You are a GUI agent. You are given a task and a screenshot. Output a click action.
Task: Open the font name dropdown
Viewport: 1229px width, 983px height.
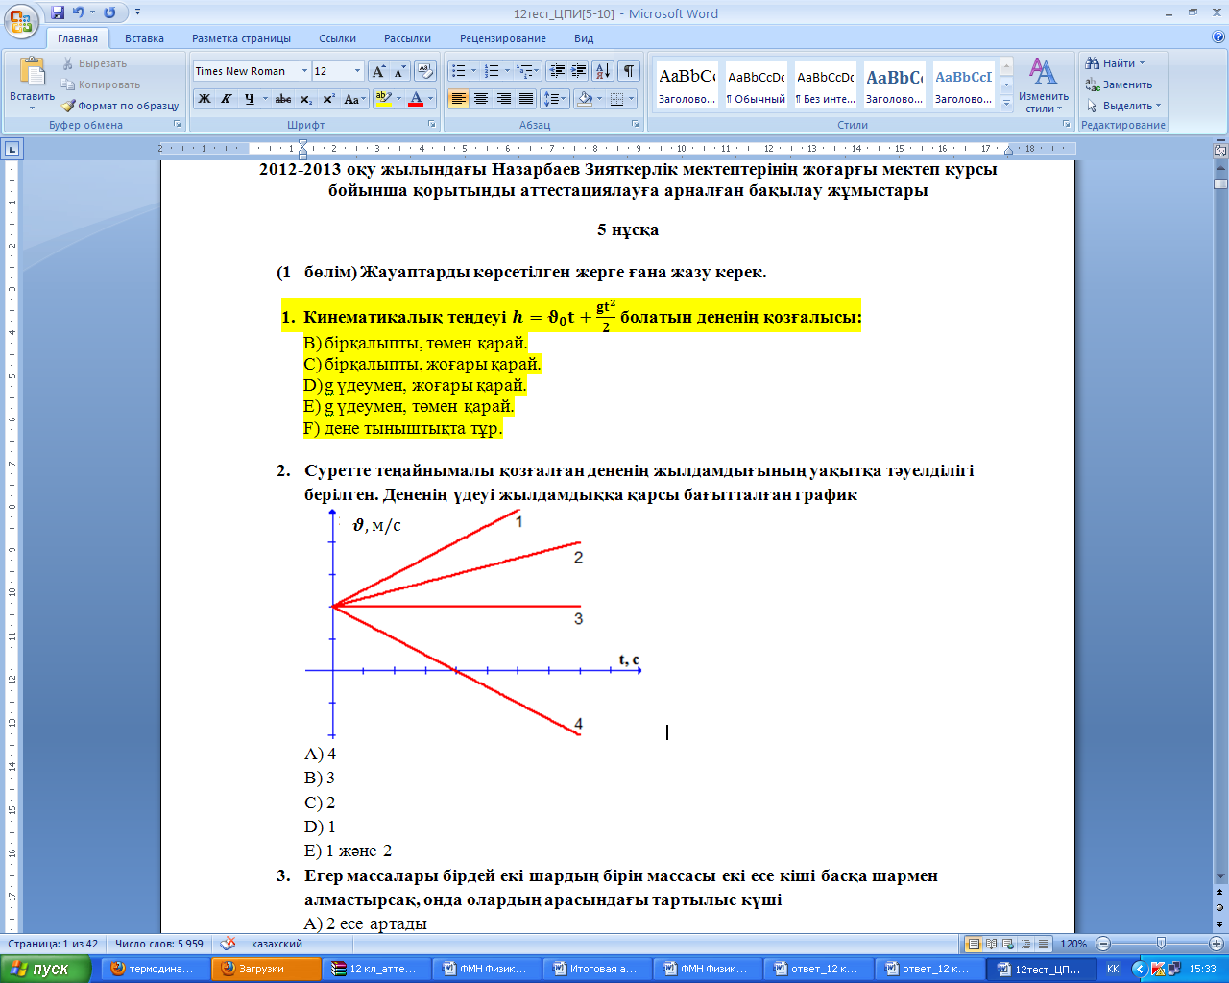pos(304,71)
